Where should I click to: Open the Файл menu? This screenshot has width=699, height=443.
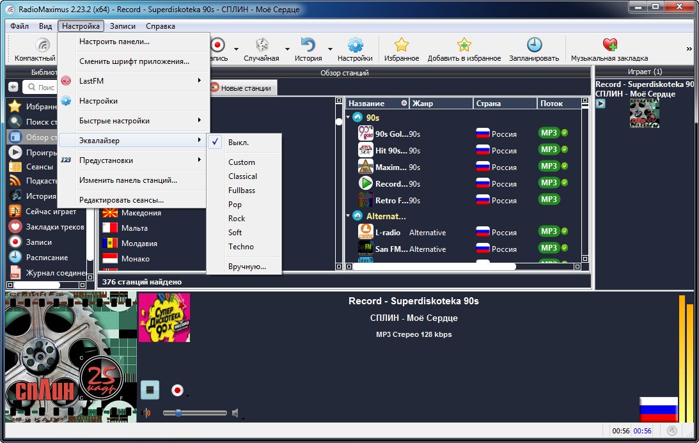tap(20, 26)
